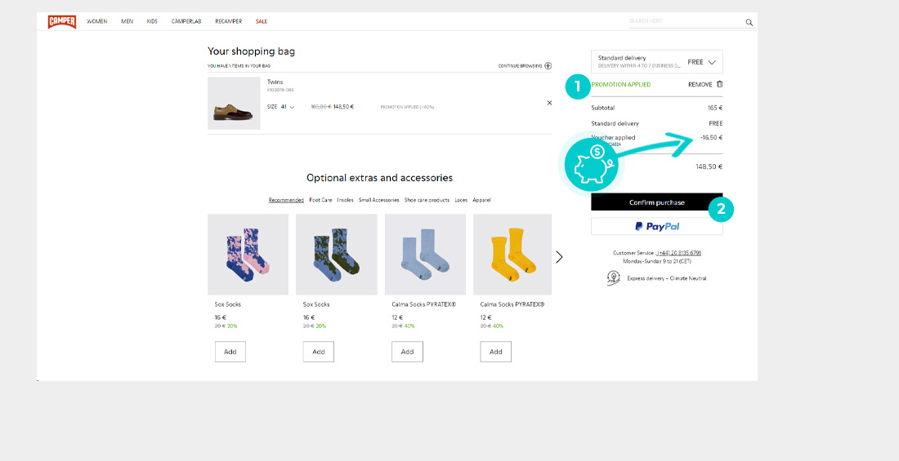Add the green and blue Sox Socks
Image resolution: width=899 pixels, height=461 pixels.
319,352
